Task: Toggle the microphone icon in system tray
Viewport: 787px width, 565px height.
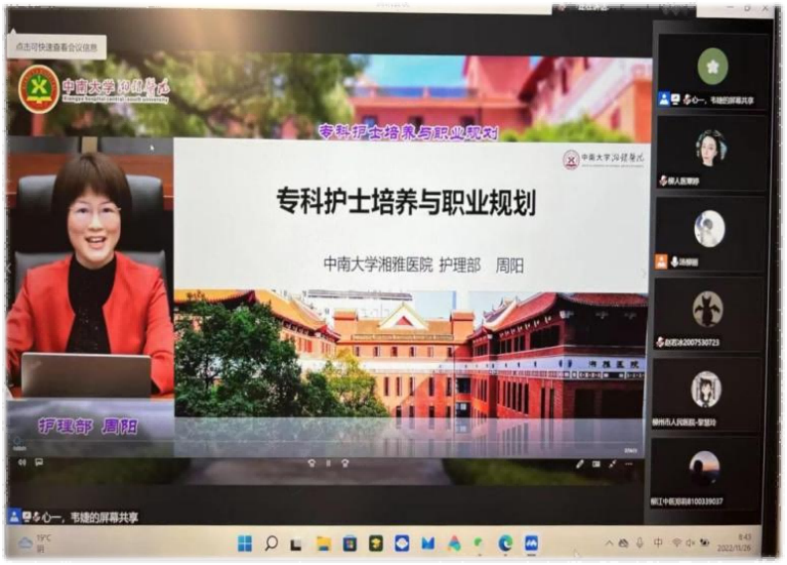Action: pos(640,543)
